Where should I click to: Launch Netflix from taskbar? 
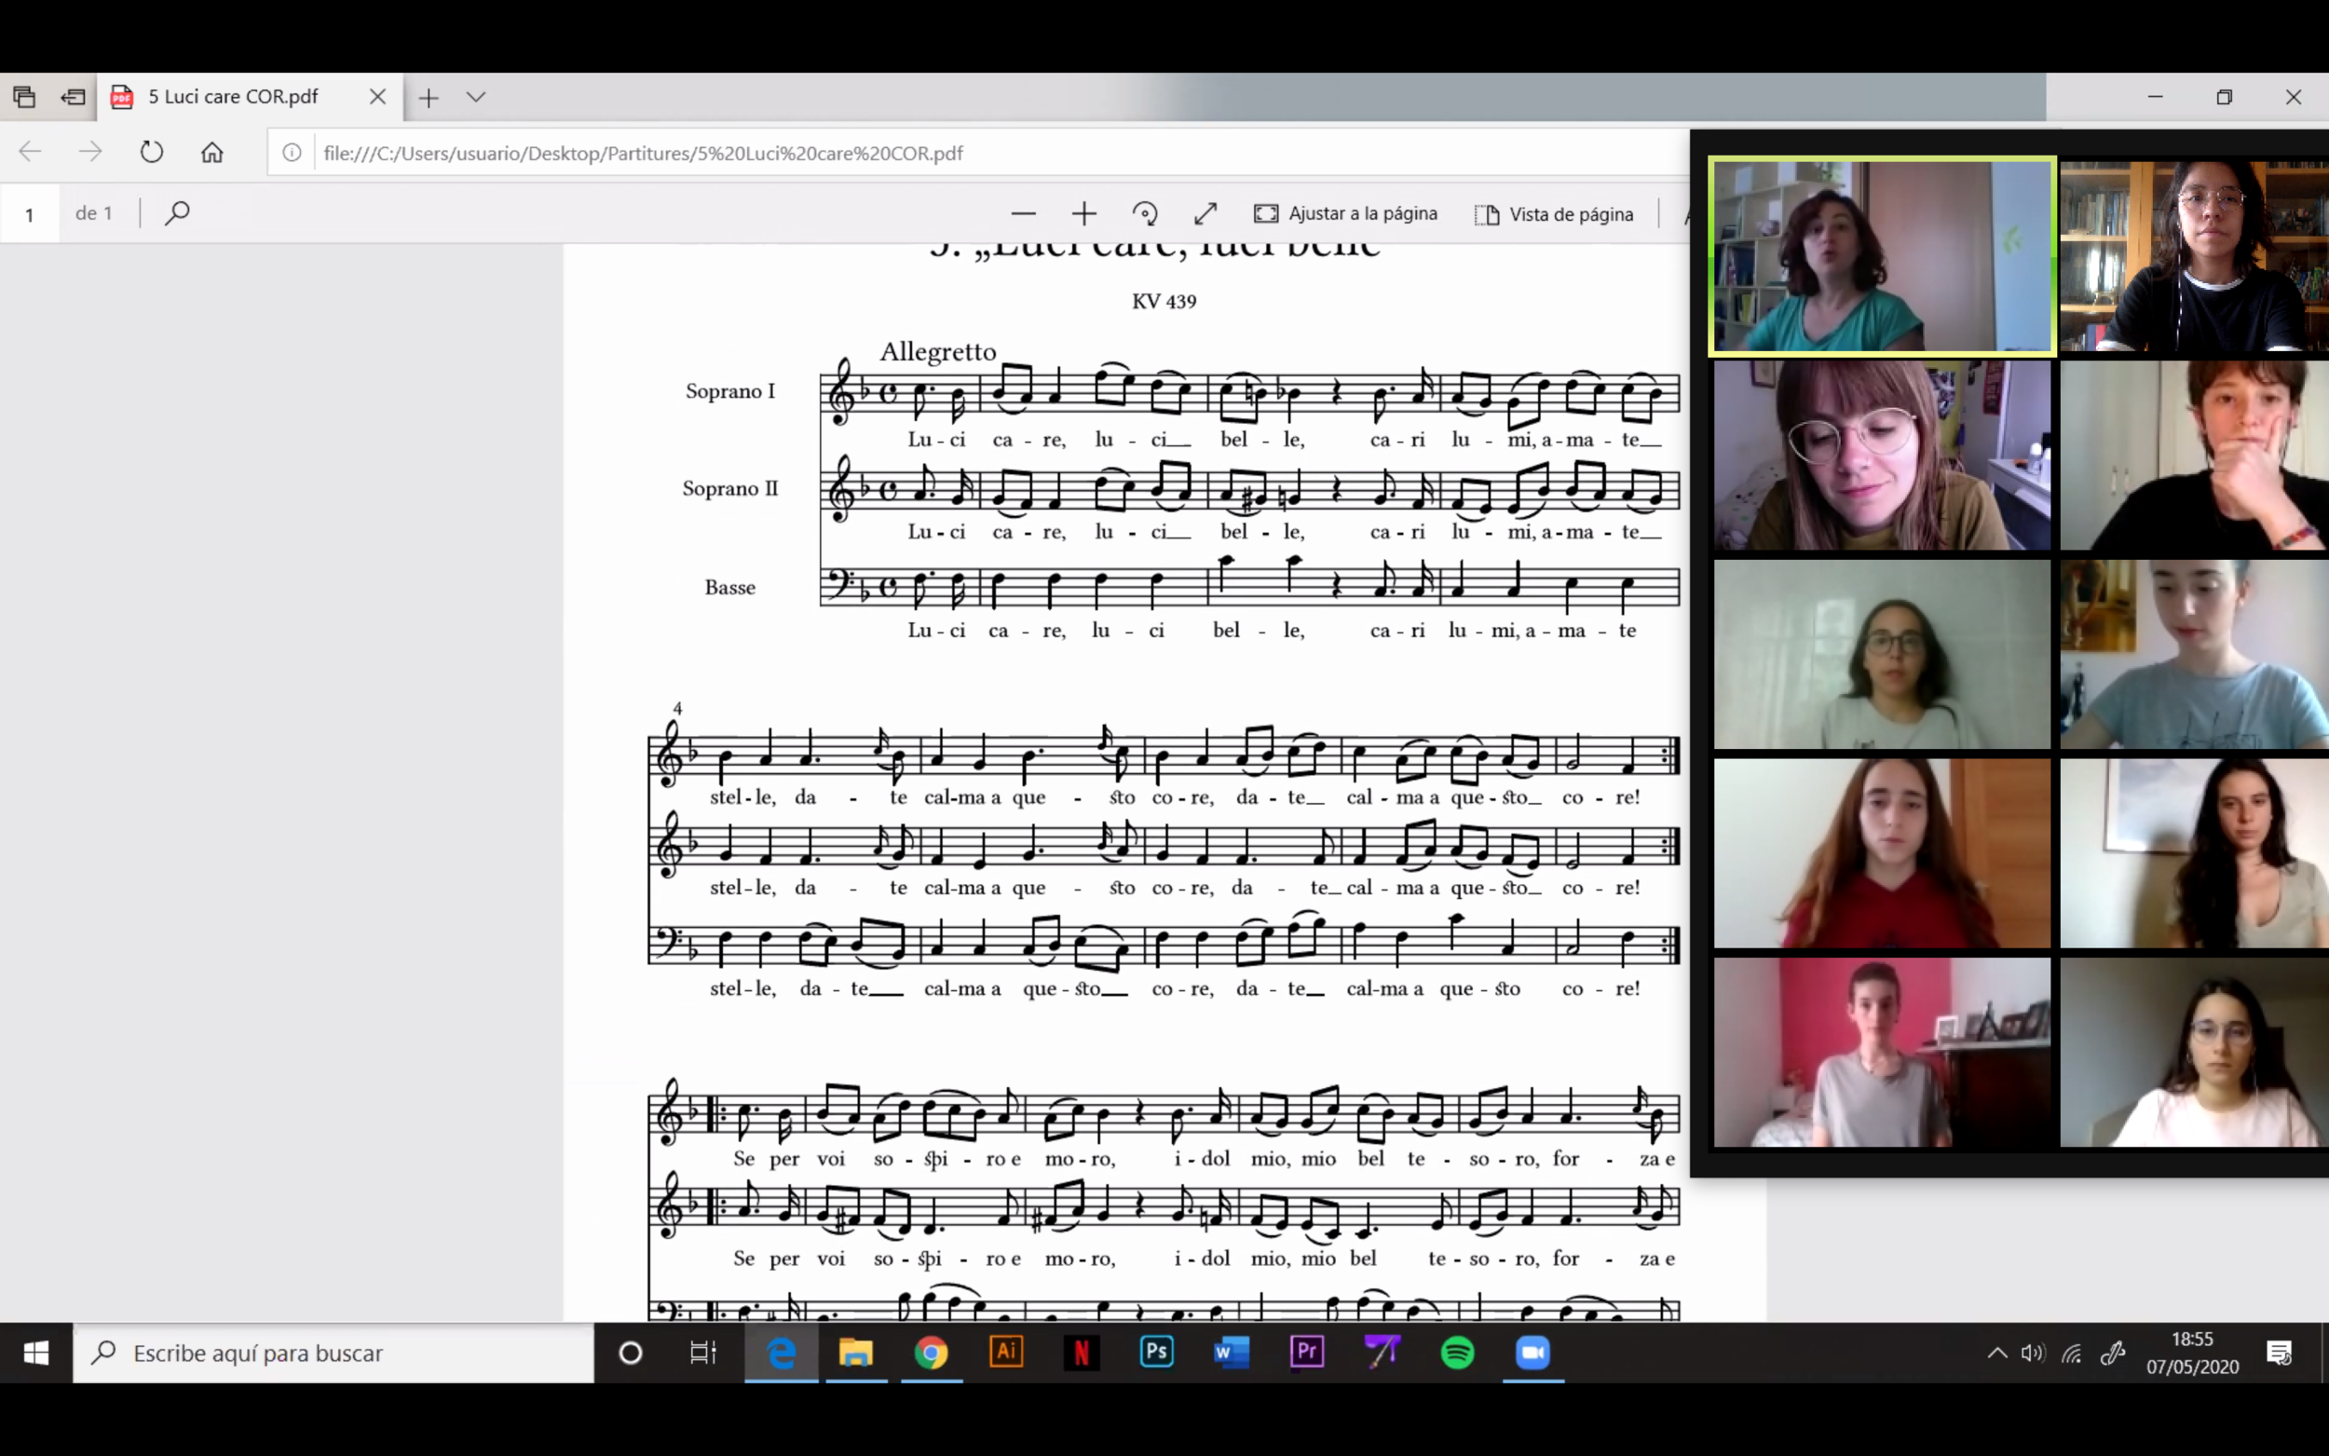[1082, 1353]
